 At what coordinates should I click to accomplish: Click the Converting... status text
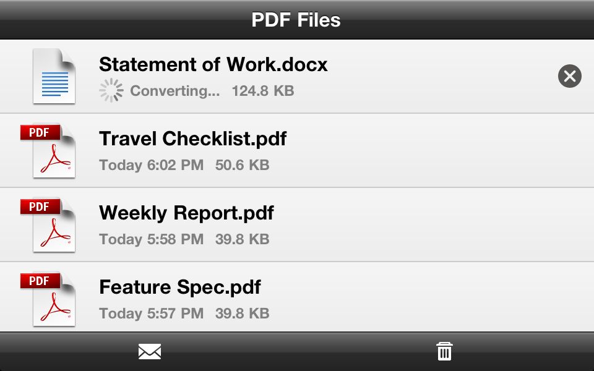coord(175,91)
